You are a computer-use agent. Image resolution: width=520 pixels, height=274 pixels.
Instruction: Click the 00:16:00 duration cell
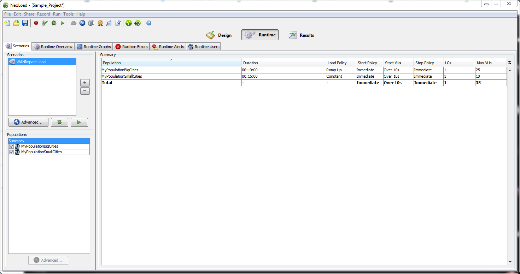coord(284,76)
